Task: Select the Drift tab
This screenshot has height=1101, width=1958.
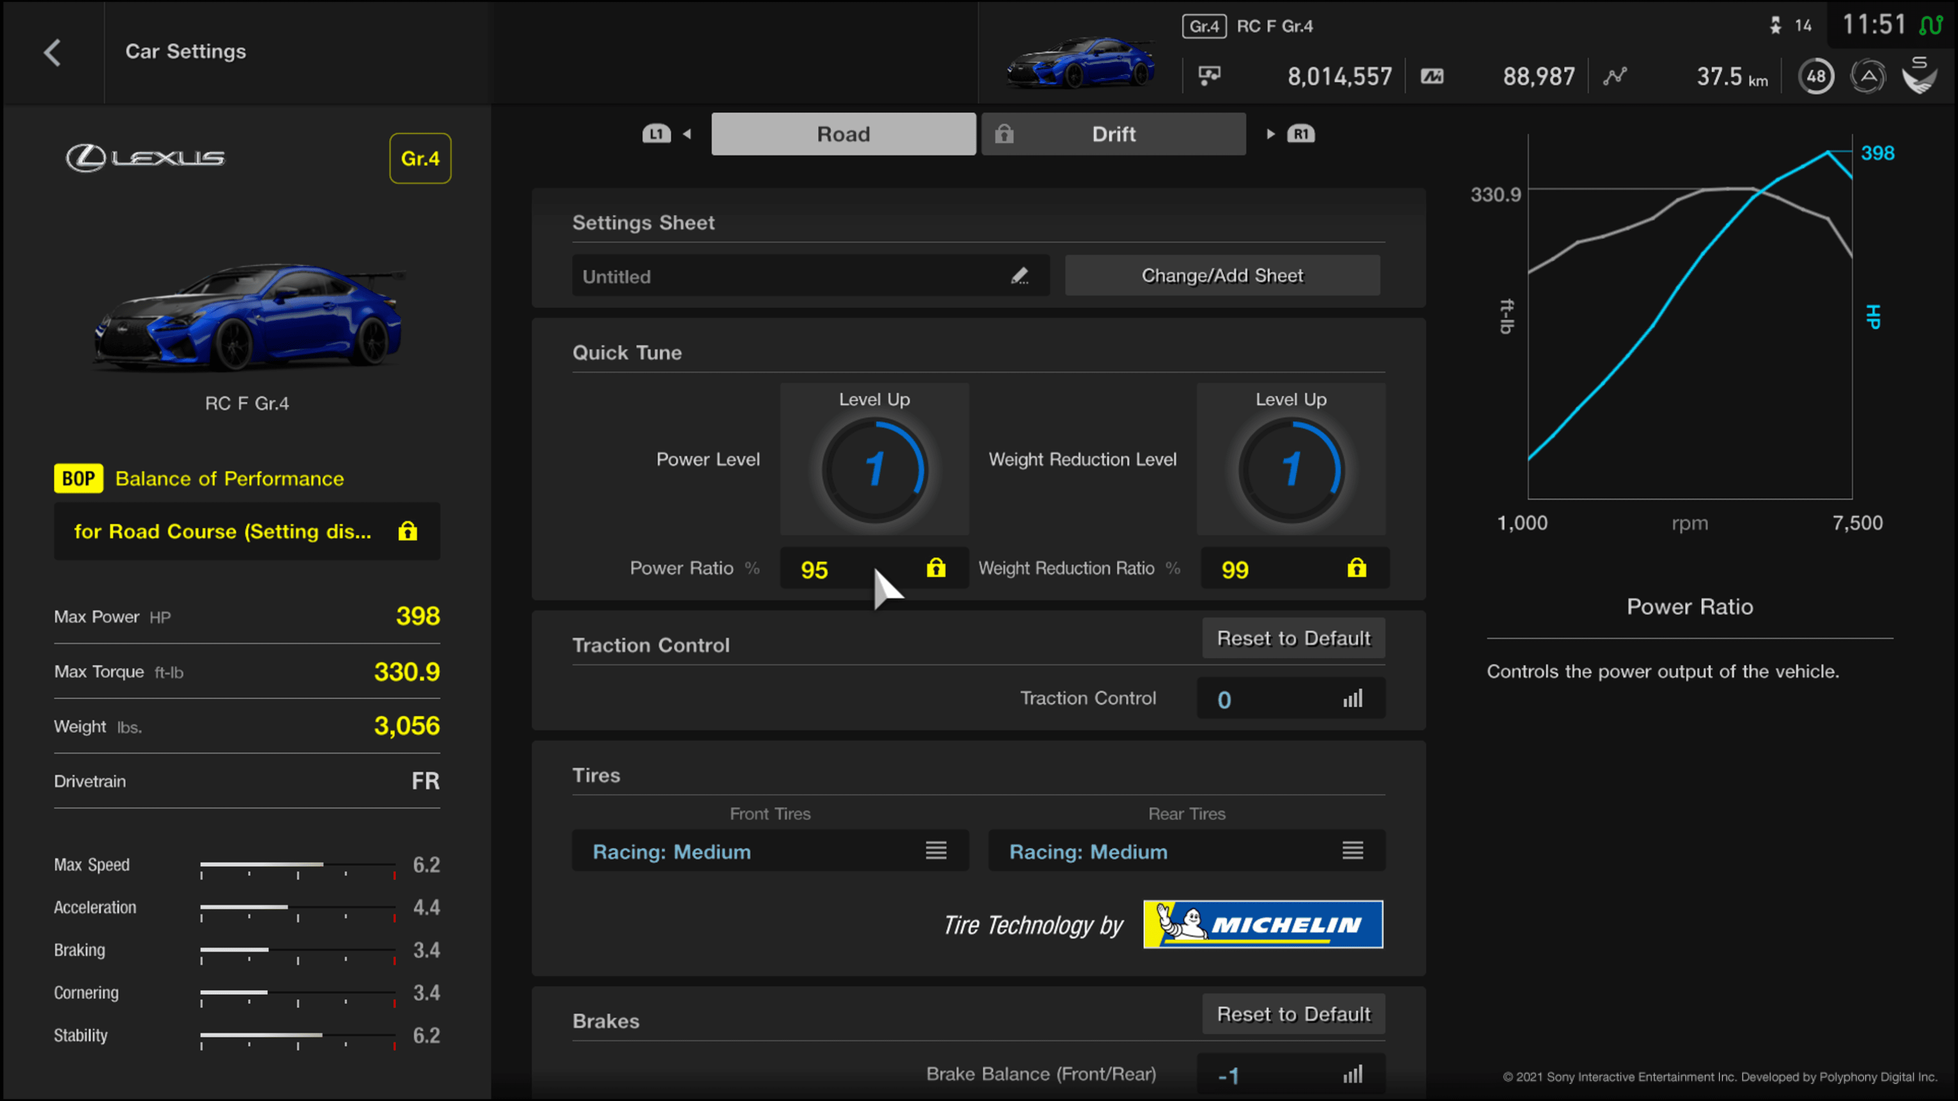Action: tap(1114, 134)
